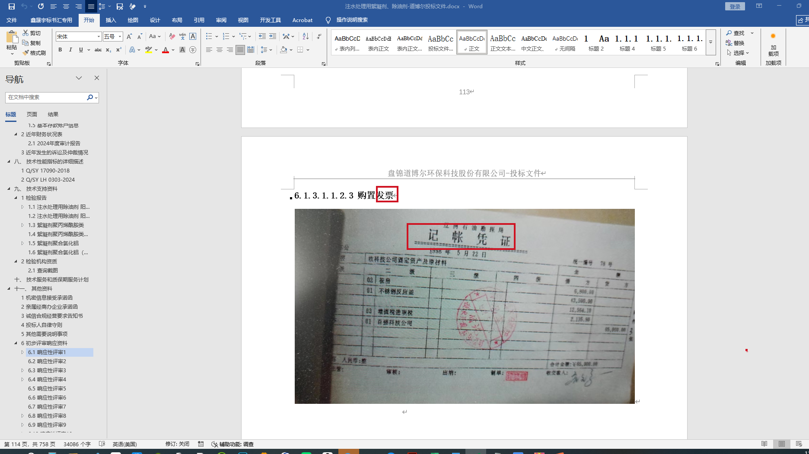Open the bullet list dropdown arrow
This screenshot has height=454, width=809.
(x=217, y=36)
